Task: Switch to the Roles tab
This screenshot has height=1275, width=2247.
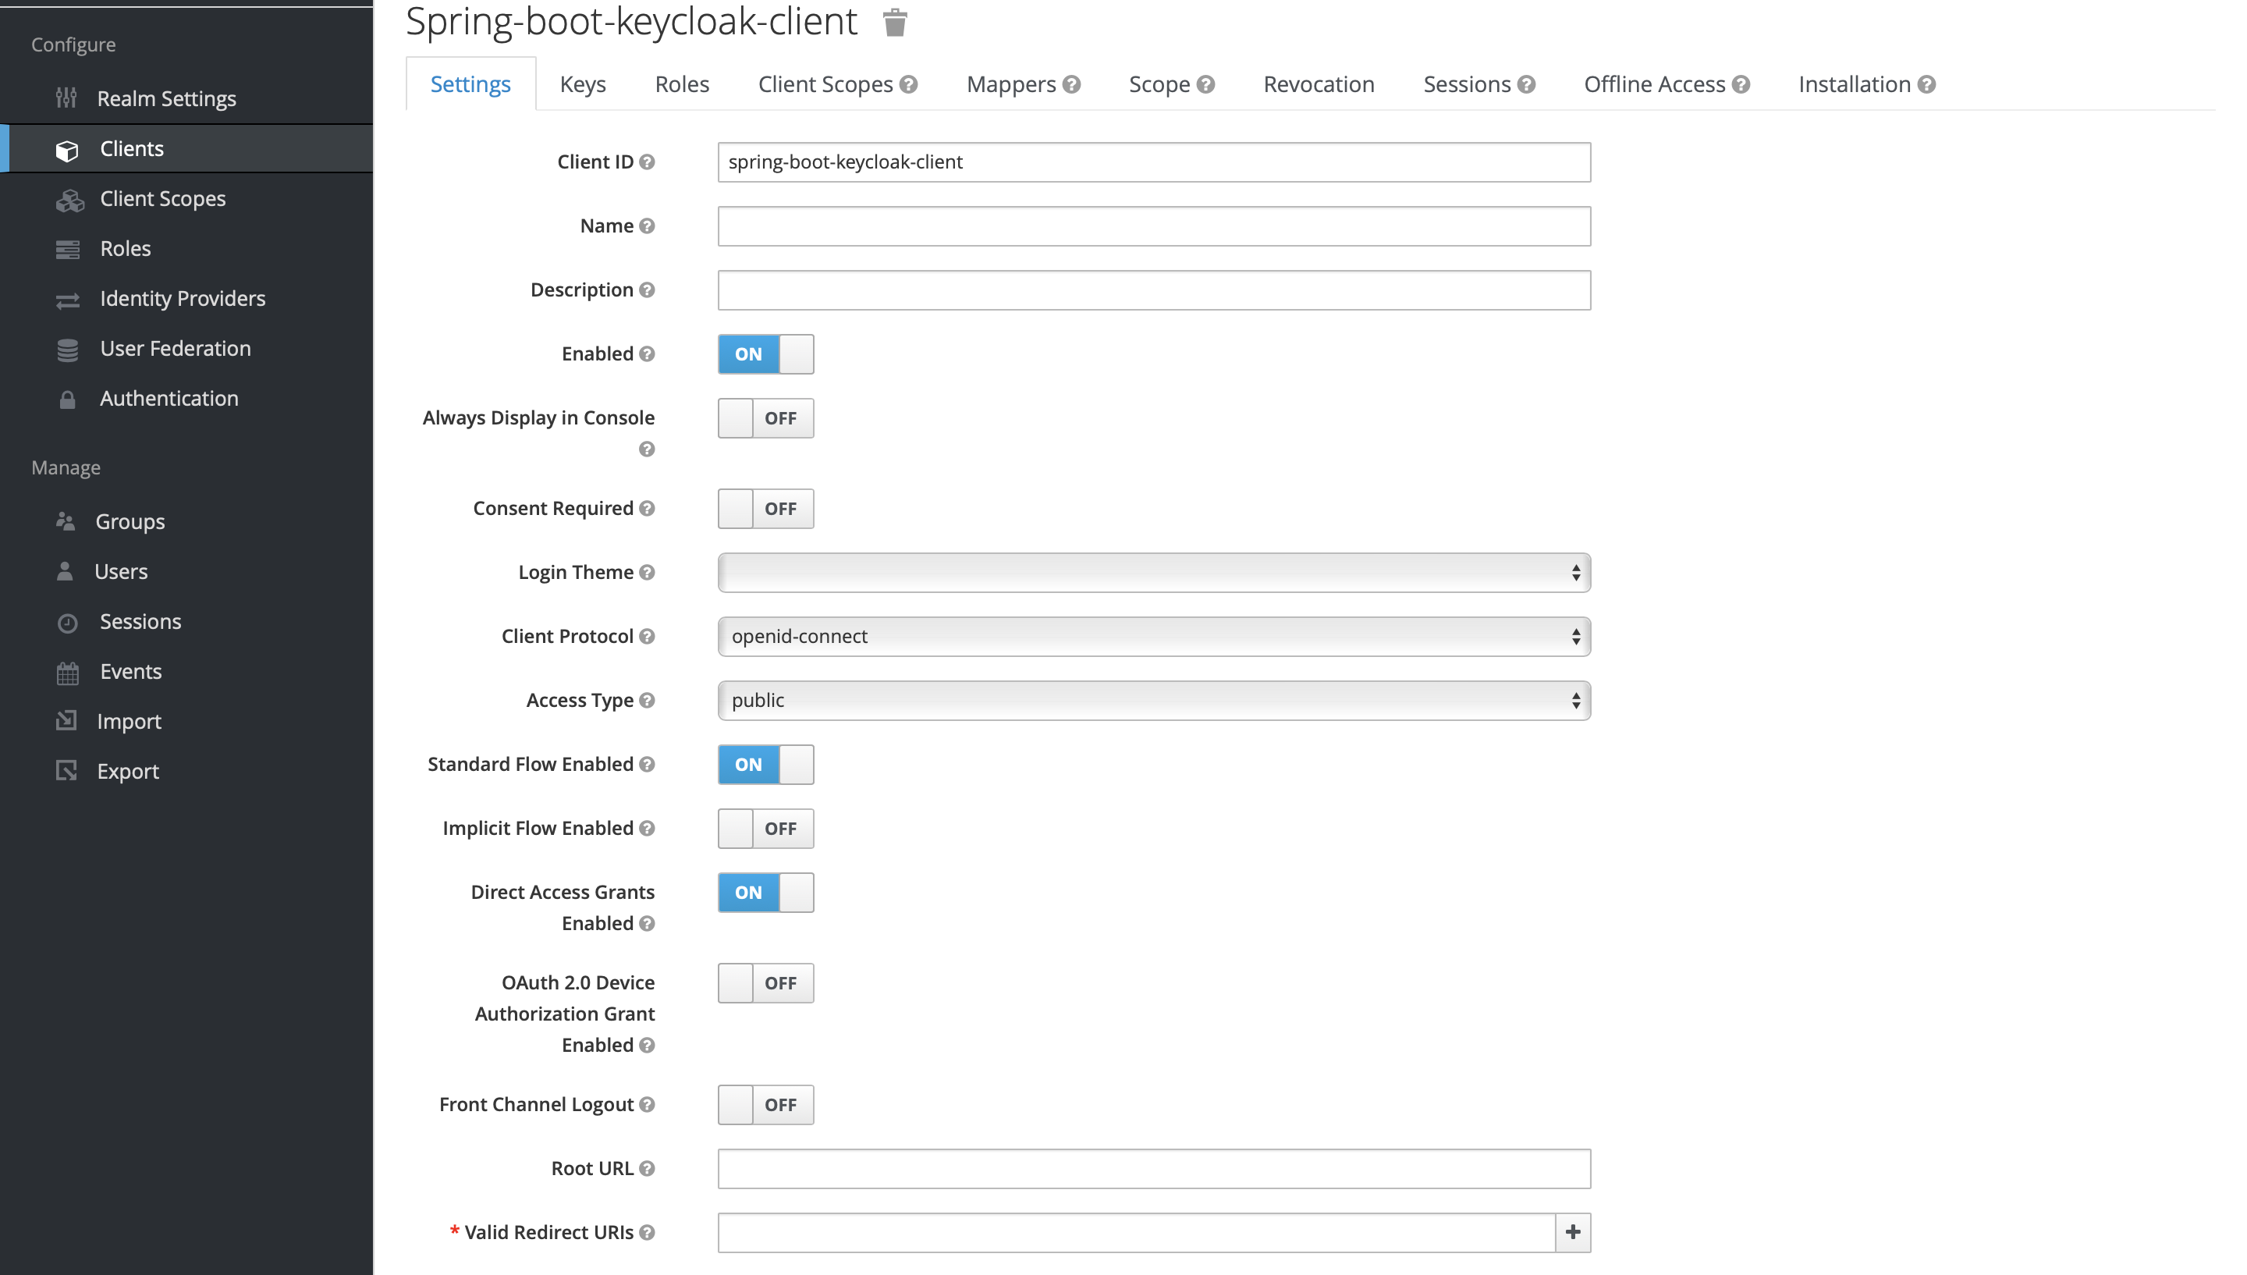Action: tap(680, 83)
